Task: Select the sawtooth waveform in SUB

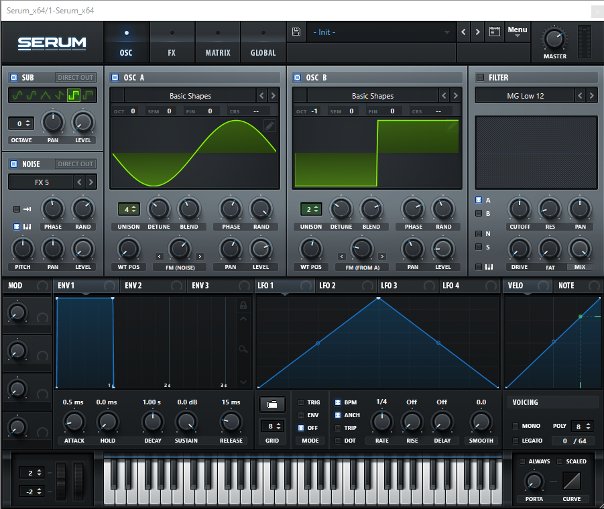Action: (60, 95)
